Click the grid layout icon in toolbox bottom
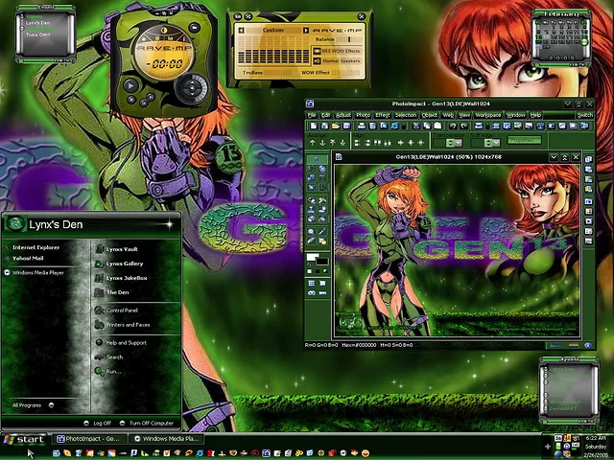 pyautogui.click(x=311, y=283)
